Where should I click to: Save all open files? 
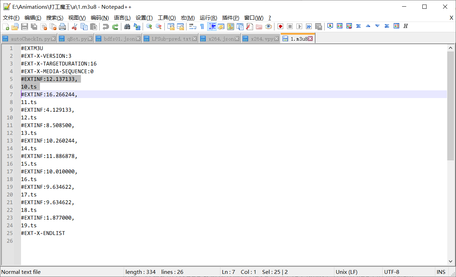34,26
